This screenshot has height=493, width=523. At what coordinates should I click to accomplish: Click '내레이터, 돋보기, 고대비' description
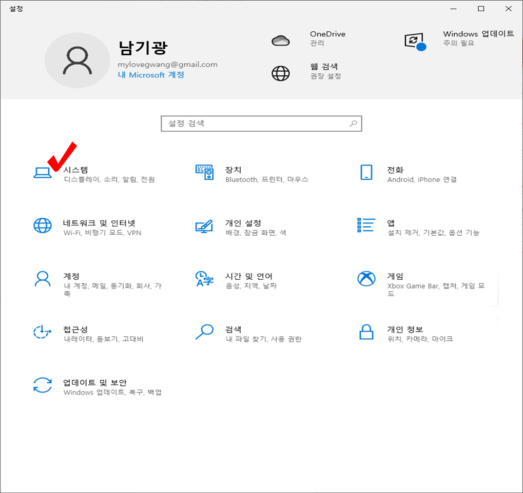tap(104, 339)
